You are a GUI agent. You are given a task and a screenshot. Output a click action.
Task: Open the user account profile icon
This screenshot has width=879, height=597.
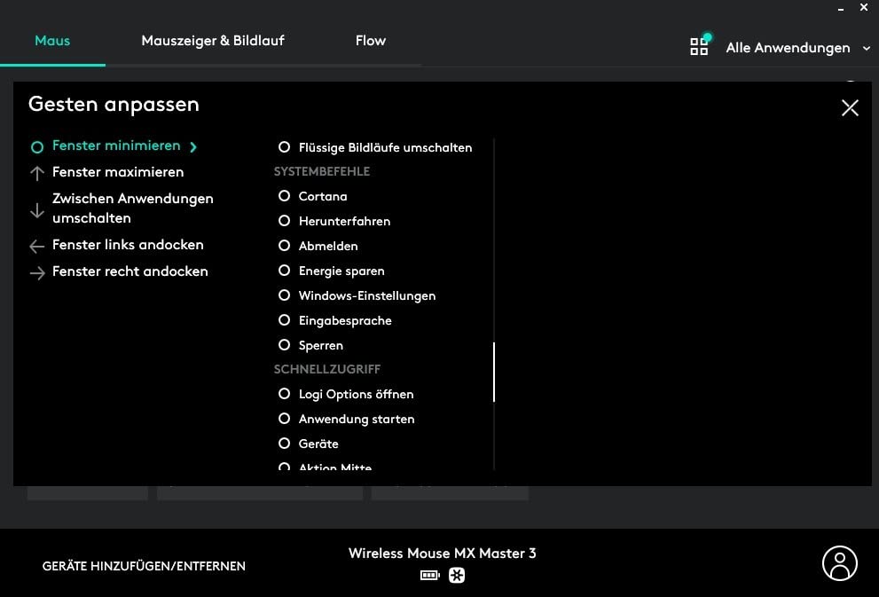[839, 563]
